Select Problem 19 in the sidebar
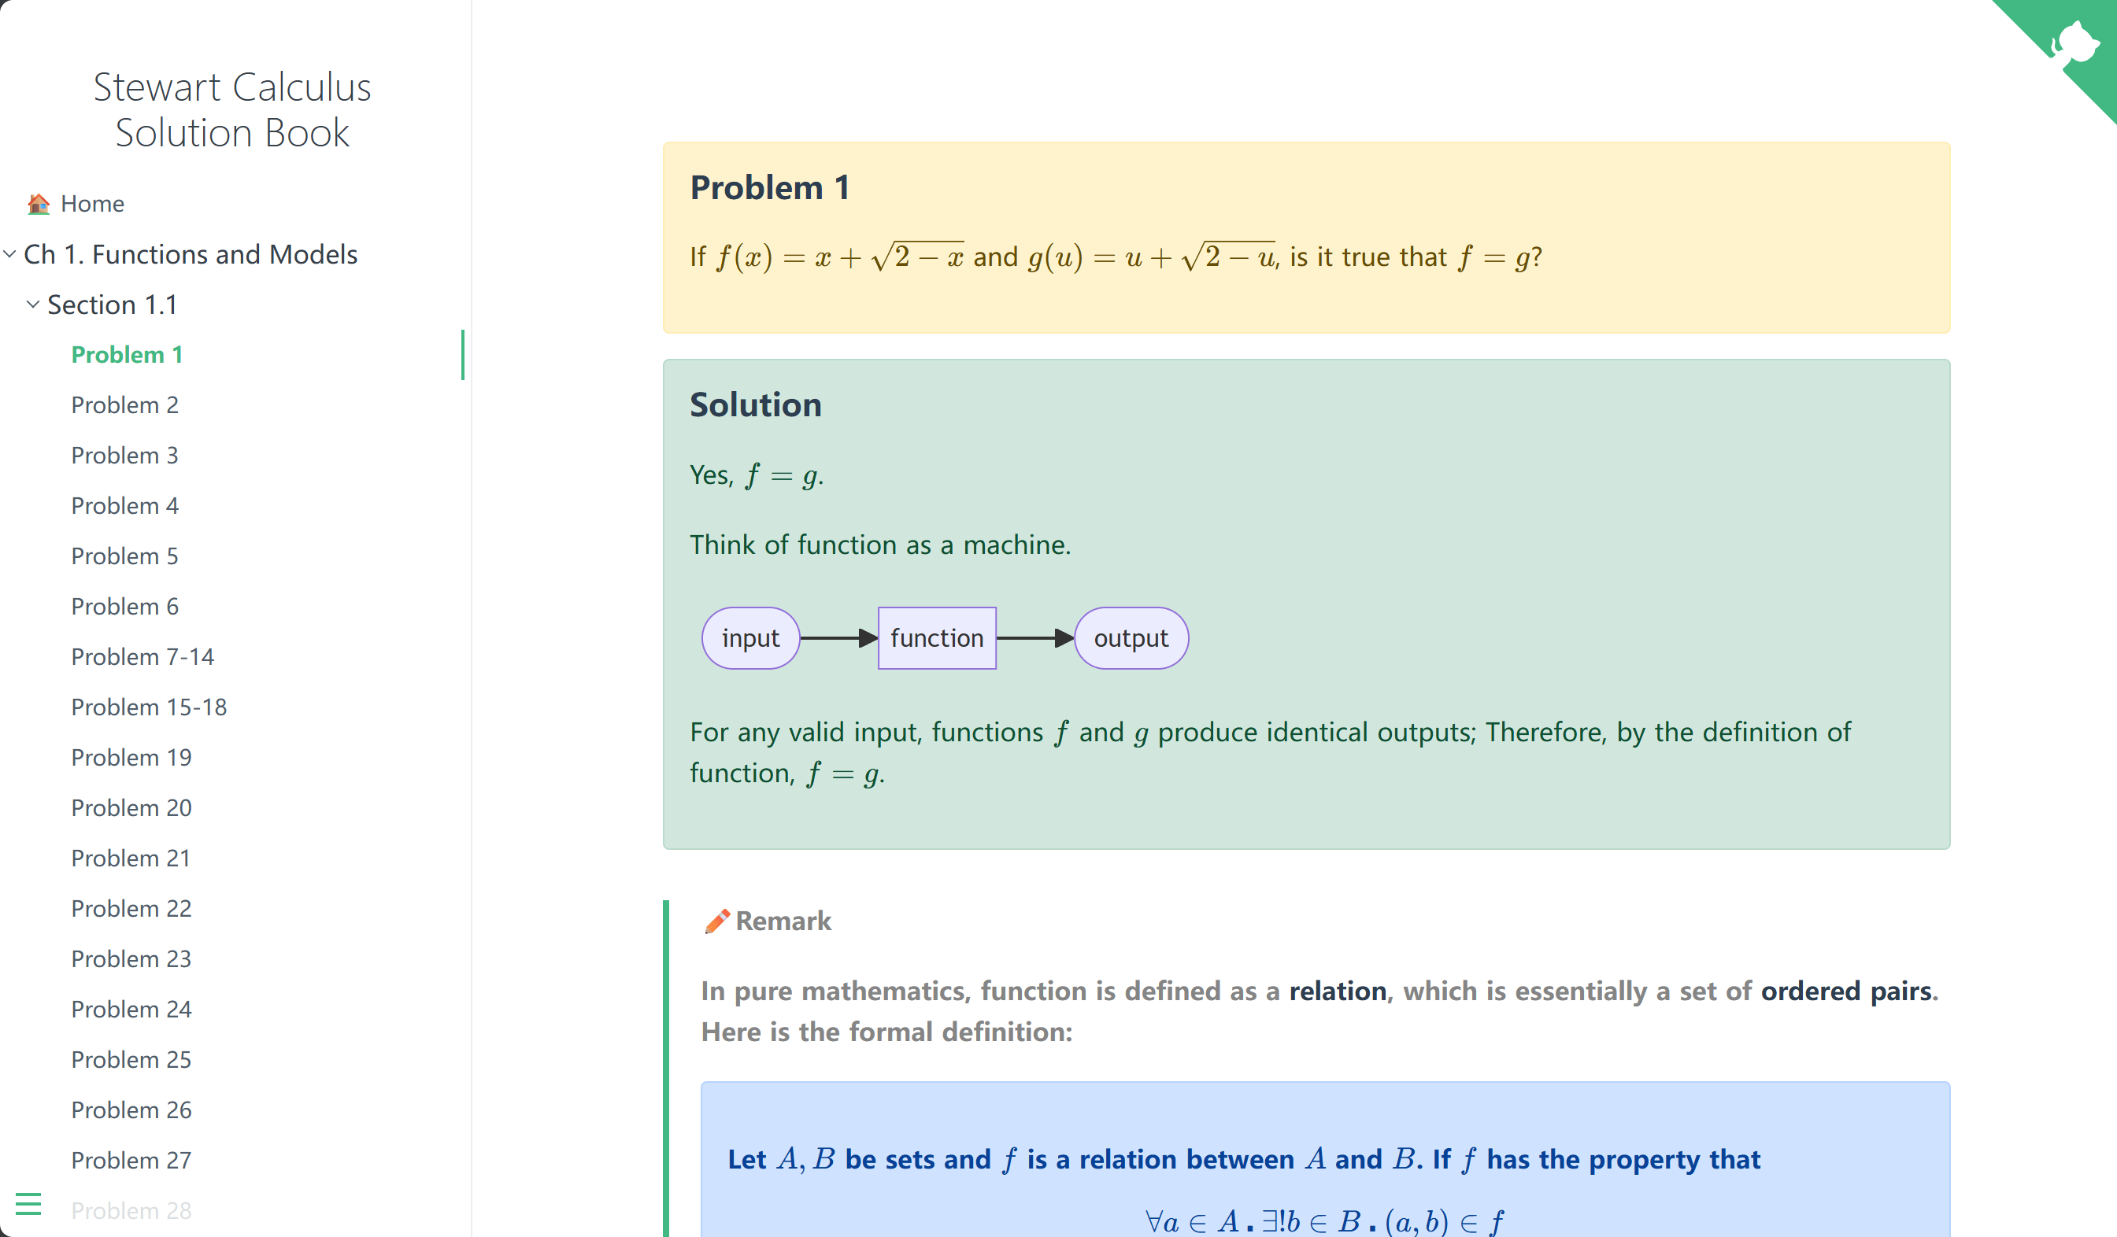The width and height of the screenshot is (2117, 1237). (131, 758)
